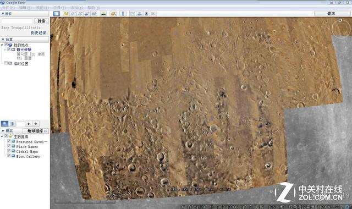Image resolution: width=352 pixels, height=209 pixels.
Task: Collapse the My Places tree node arrow
Action: (2, 45)
